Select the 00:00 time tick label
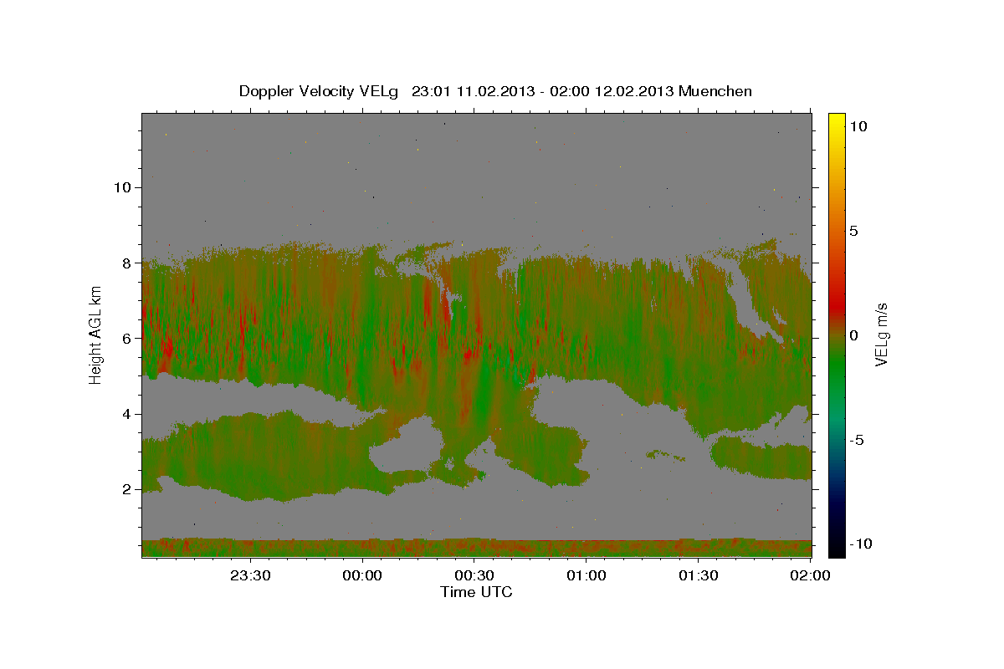 pyautogui.click(x=362, y=576)
